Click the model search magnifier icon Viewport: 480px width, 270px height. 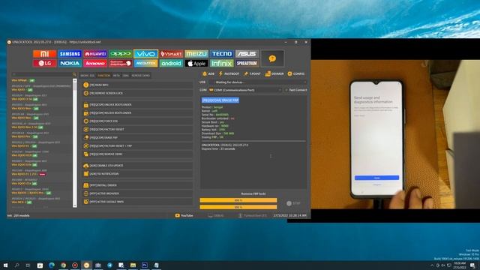[x=74, y=74]
